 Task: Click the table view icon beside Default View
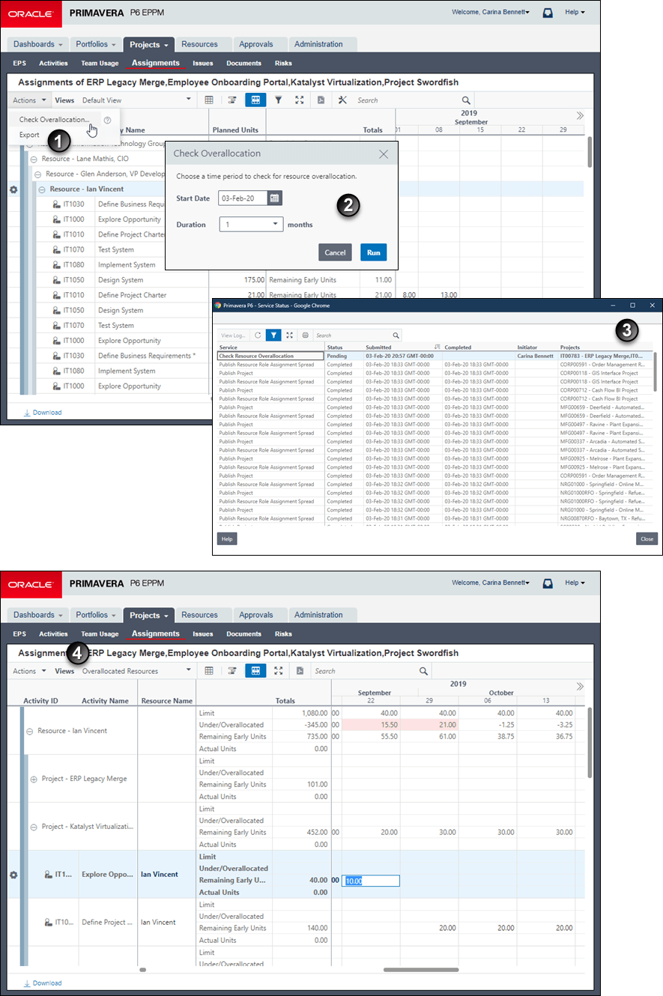[209, 100]
